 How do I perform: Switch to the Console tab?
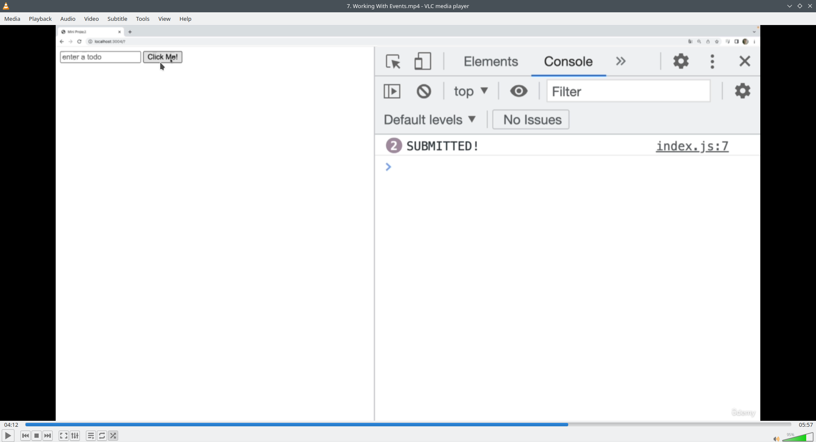point(568,62)
